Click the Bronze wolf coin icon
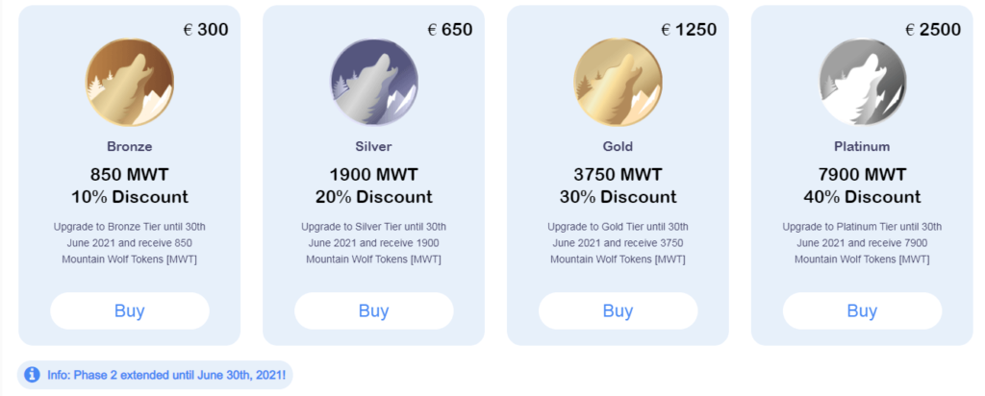Image resolution: width=985 pixels, height=396 pixels. coord(130,83)
